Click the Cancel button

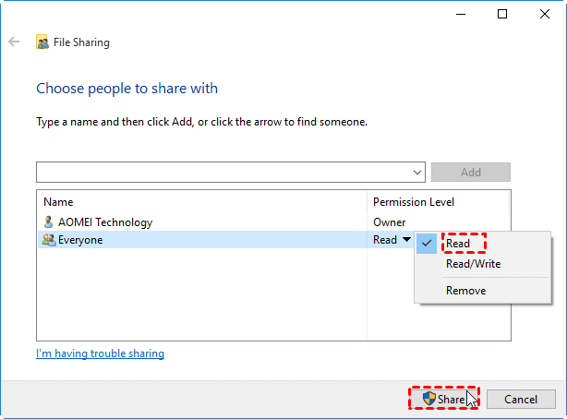click(520, 400)
